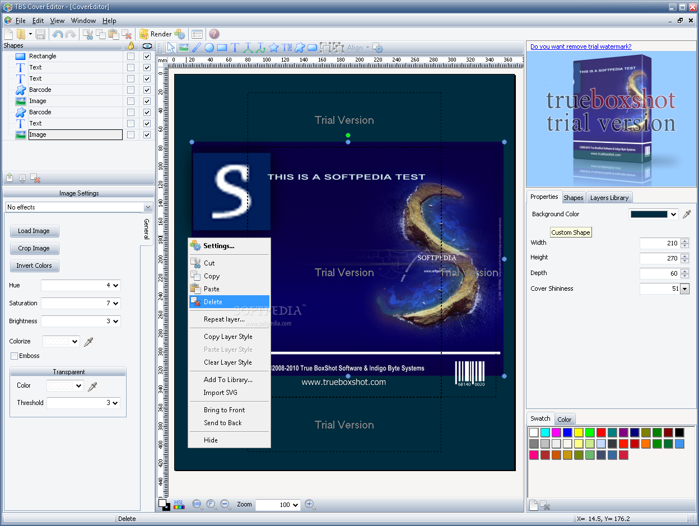Open the No effects dropdown
The height and width of the screenshot is (526, 699).
[148, 207]
